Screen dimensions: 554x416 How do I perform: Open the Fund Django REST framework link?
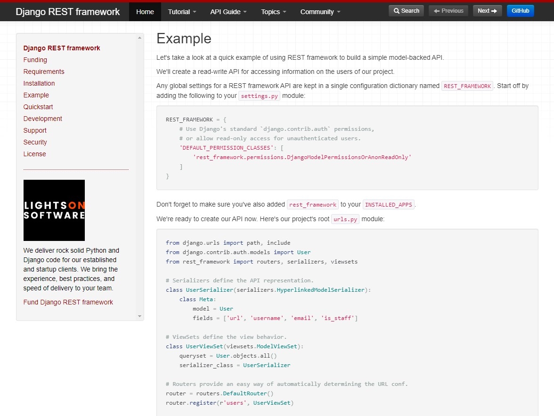point(68,303)
